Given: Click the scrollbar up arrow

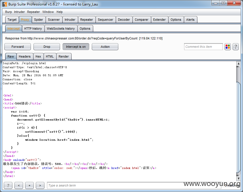Looking at the screenshot, I should point(238,64).
